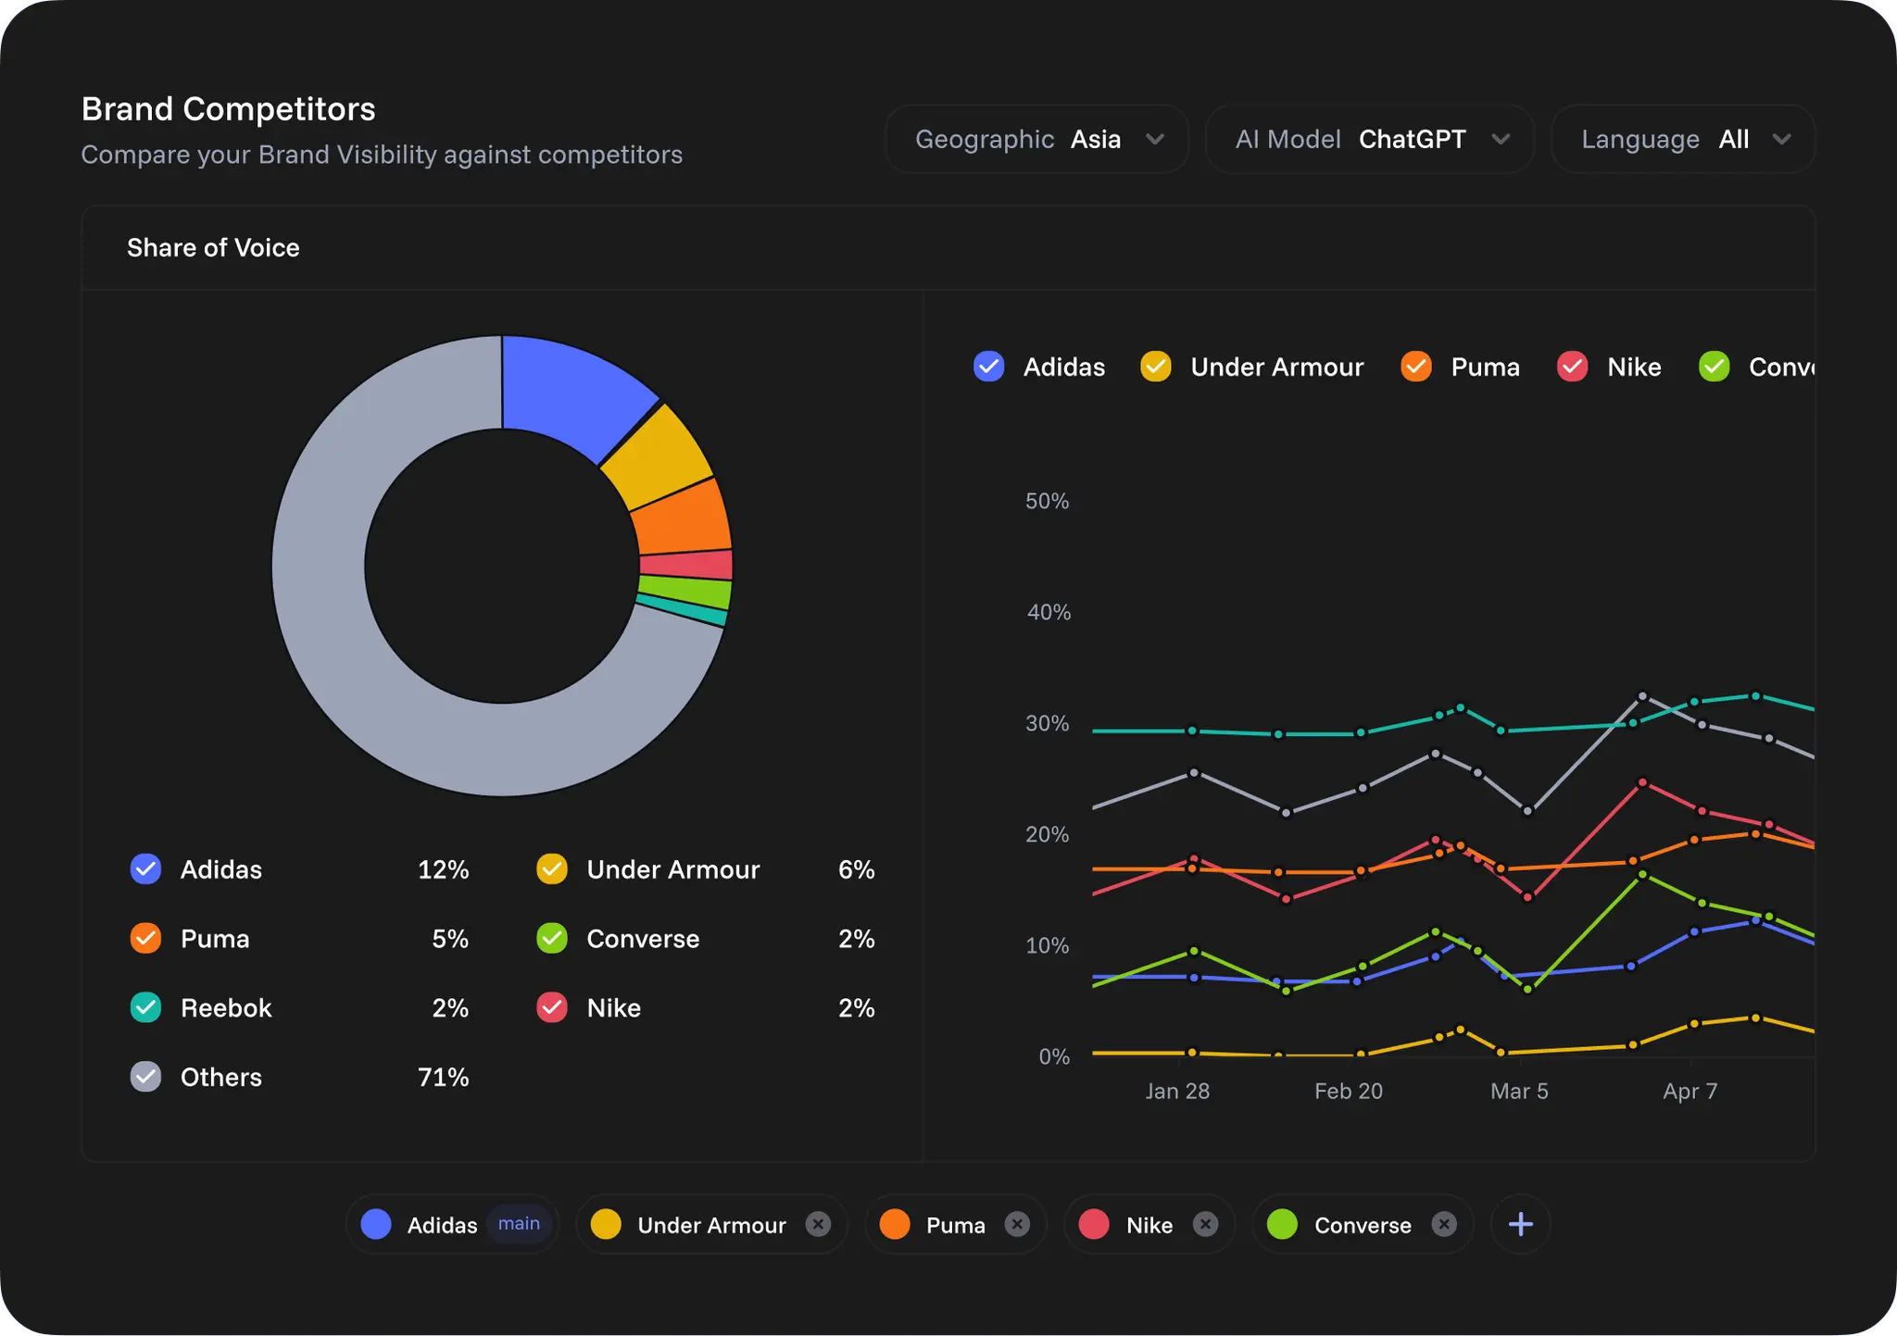Click the 50% y-axis label
1897x1336 pixels.
click(x=1047, y=501)
